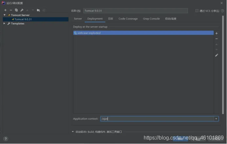The image size is (227, 144).
Task: Open the edit templates wrench icon
Action: tap(22, 10)
